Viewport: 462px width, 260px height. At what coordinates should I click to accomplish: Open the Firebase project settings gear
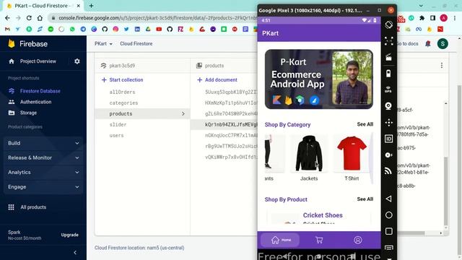(77, 61)
